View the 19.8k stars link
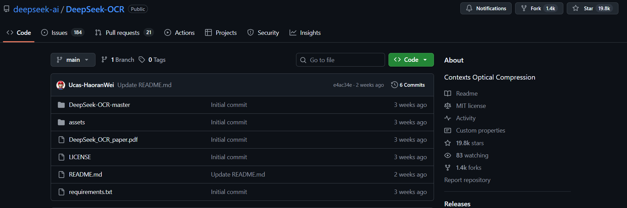The height and width of the screenshot is (208, 627). (x=470, y=143)
